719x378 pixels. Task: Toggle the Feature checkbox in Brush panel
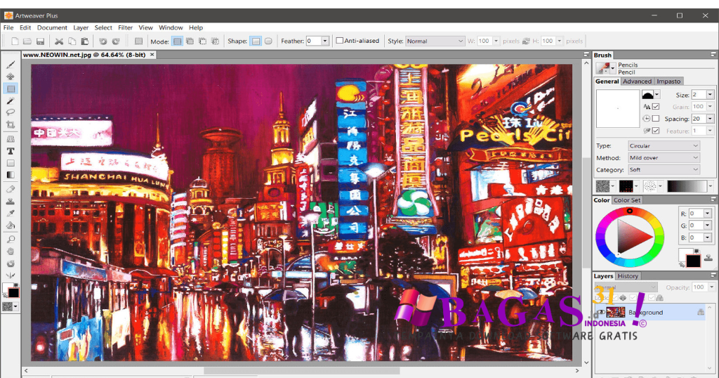[656, 131]
